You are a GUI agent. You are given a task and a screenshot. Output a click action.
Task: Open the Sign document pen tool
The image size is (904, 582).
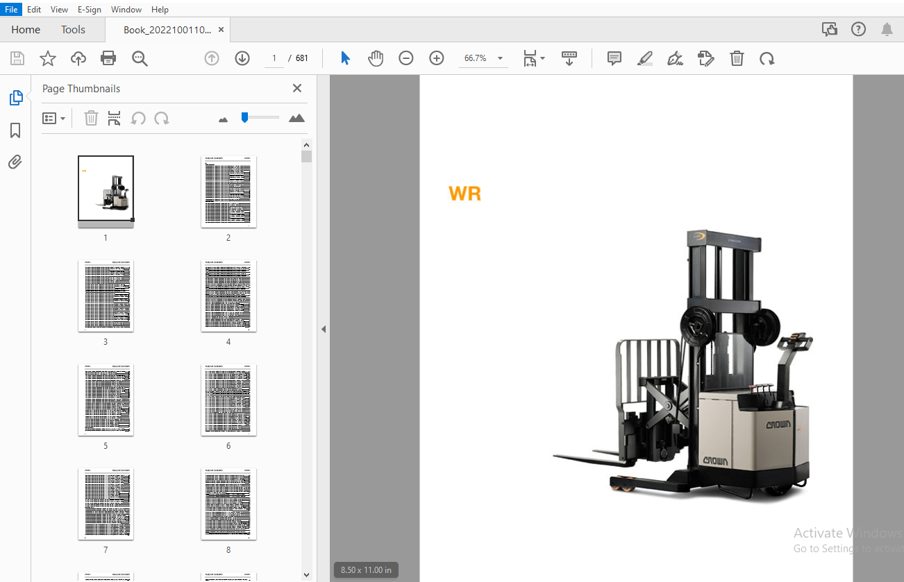(676, 58)
